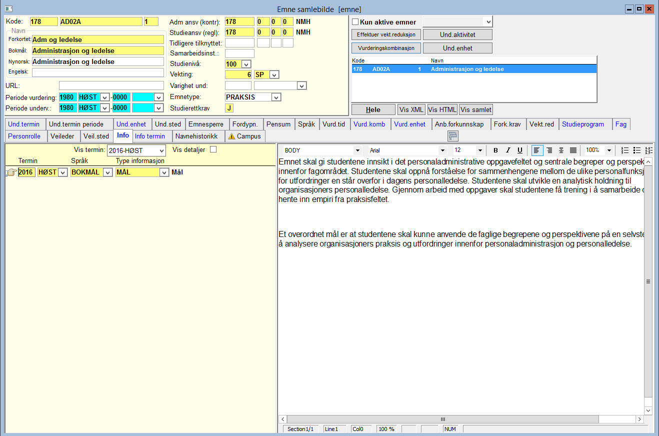659x436 pixels.
Task: Click the vertical scrollbar down arrow in the editor
Action: 648,410
